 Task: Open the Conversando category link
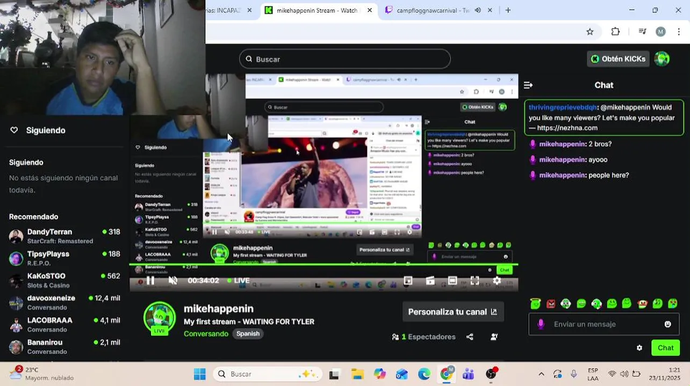point(206,333)
